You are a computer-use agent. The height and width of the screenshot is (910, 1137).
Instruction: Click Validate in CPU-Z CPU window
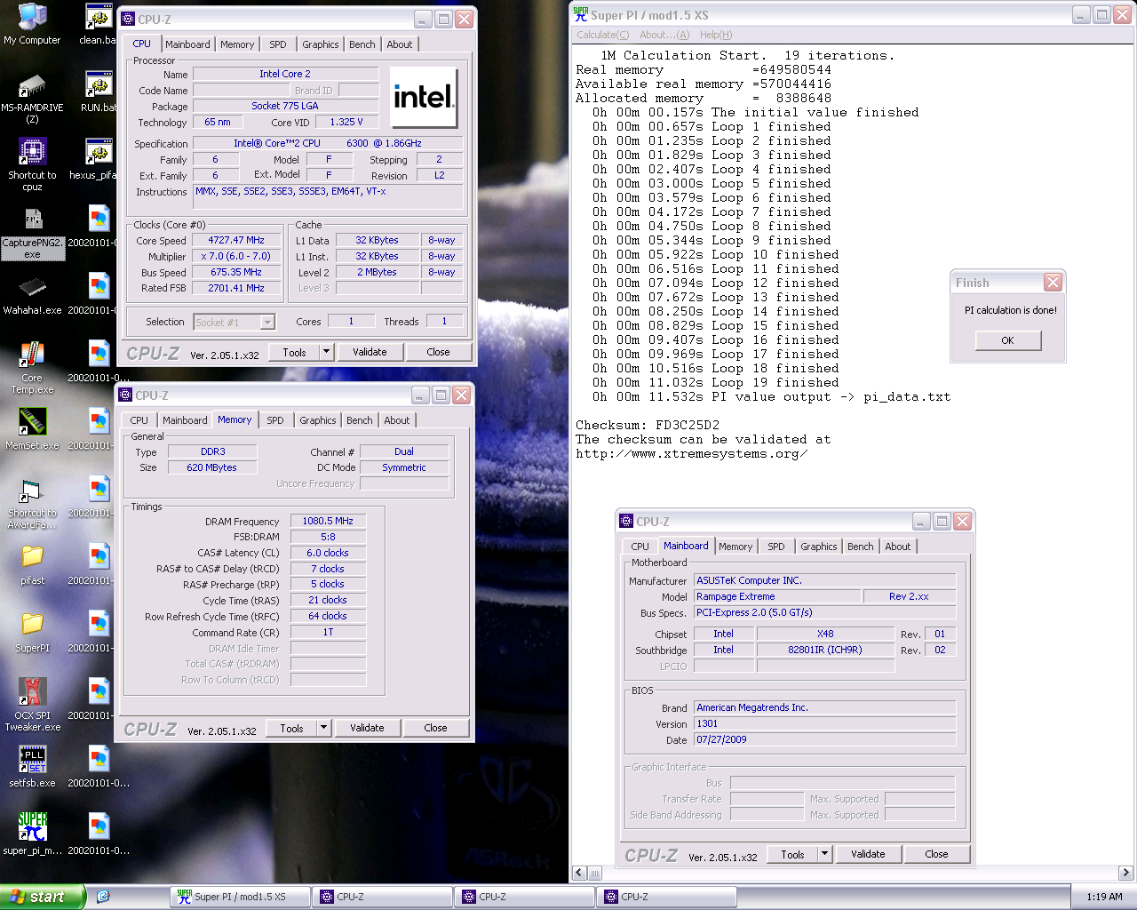pos(370,352)
